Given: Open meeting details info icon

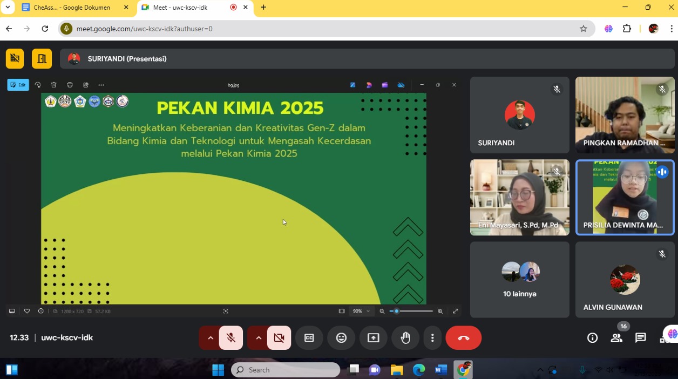Looking at the screenshot, I should 592,338.
